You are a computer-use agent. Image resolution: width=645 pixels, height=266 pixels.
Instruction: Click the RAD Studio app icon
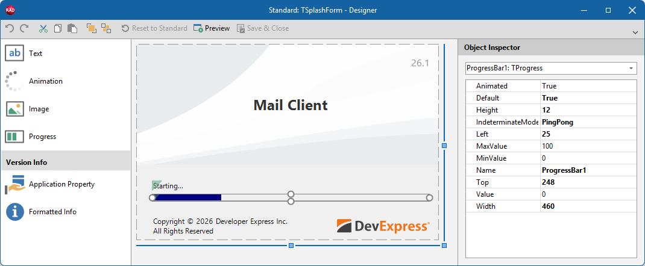10,10
